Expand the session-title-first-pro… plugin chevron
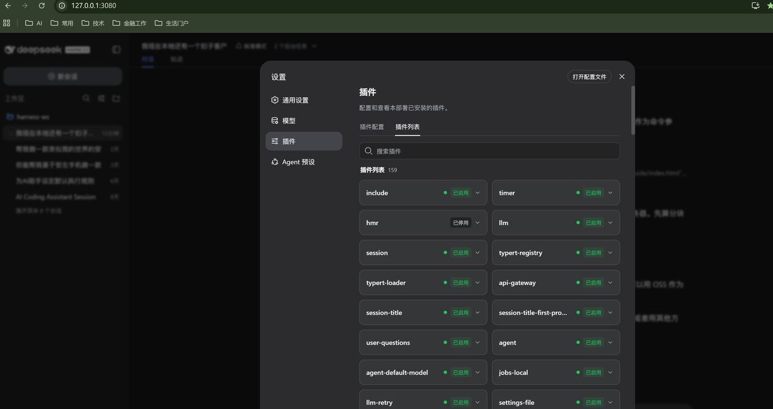This screenshot has height=409, width=773. 610,312
